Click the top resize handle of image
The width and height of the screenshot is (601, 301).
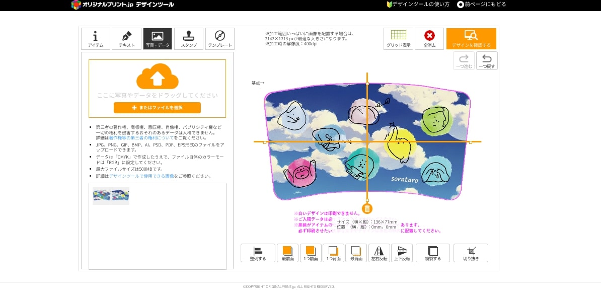pos(367,83)
